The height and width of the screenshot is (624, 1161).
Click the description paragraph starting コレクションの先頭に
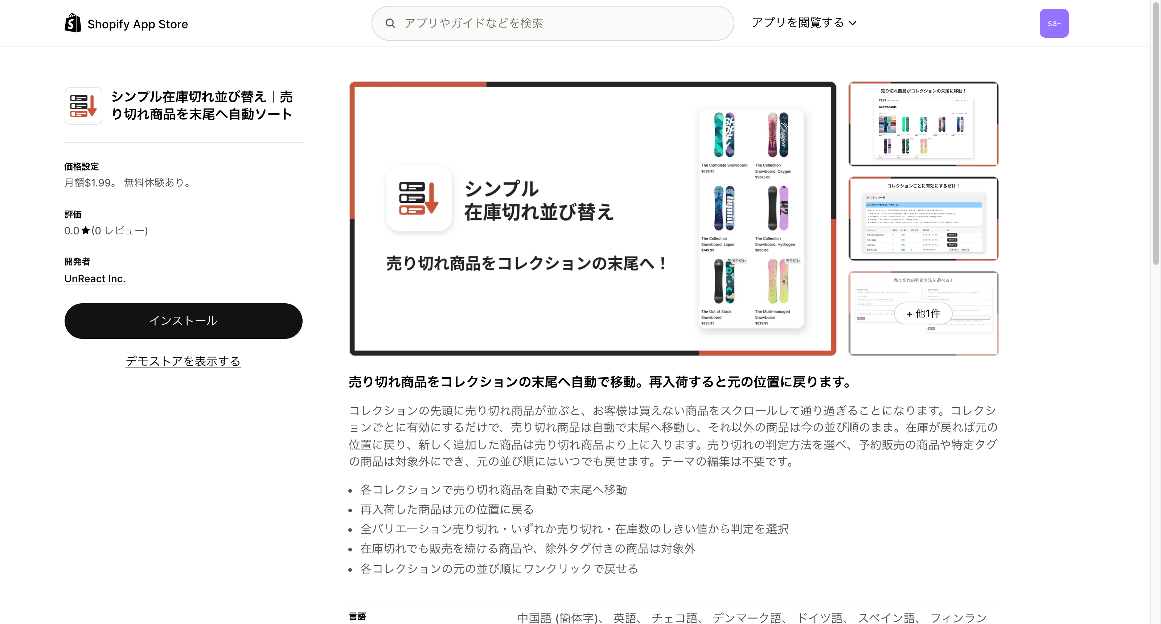pyautogui.click(x=673, y=436)
